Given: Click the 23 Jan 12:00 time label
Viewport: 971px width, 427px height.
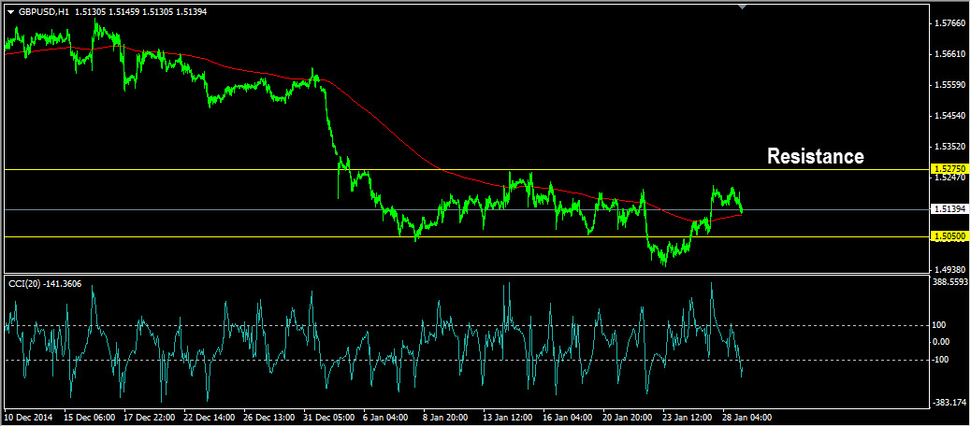Looking at the screenshot, I should pos(688,417).
